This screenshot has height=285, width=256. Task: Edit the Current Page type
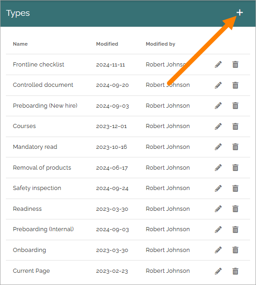pos(218,271)
